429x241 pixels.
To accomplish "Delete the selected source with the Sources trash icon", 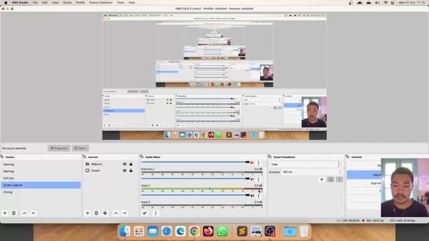I will (97, 213).
